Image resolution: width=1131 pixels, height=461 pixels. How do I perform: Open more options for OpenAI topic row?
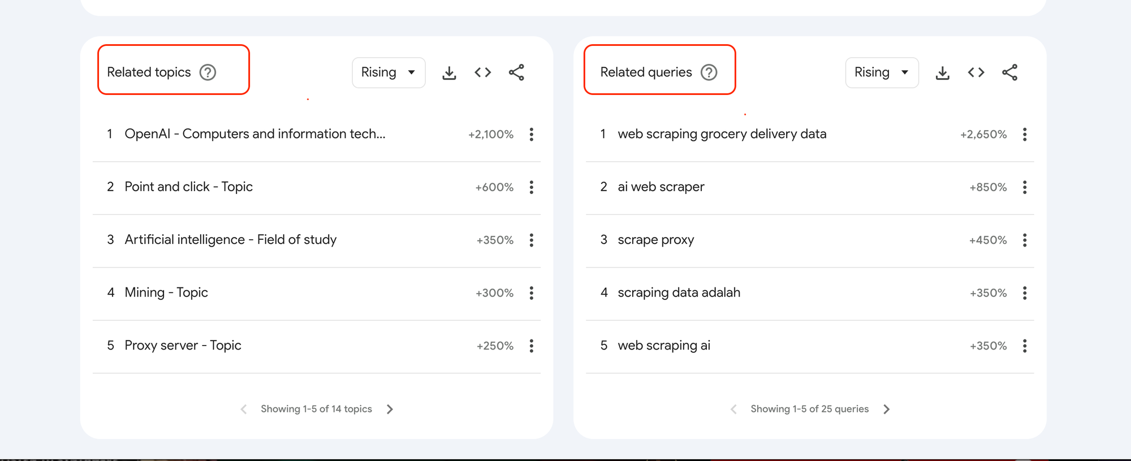(x=532, y=134)
